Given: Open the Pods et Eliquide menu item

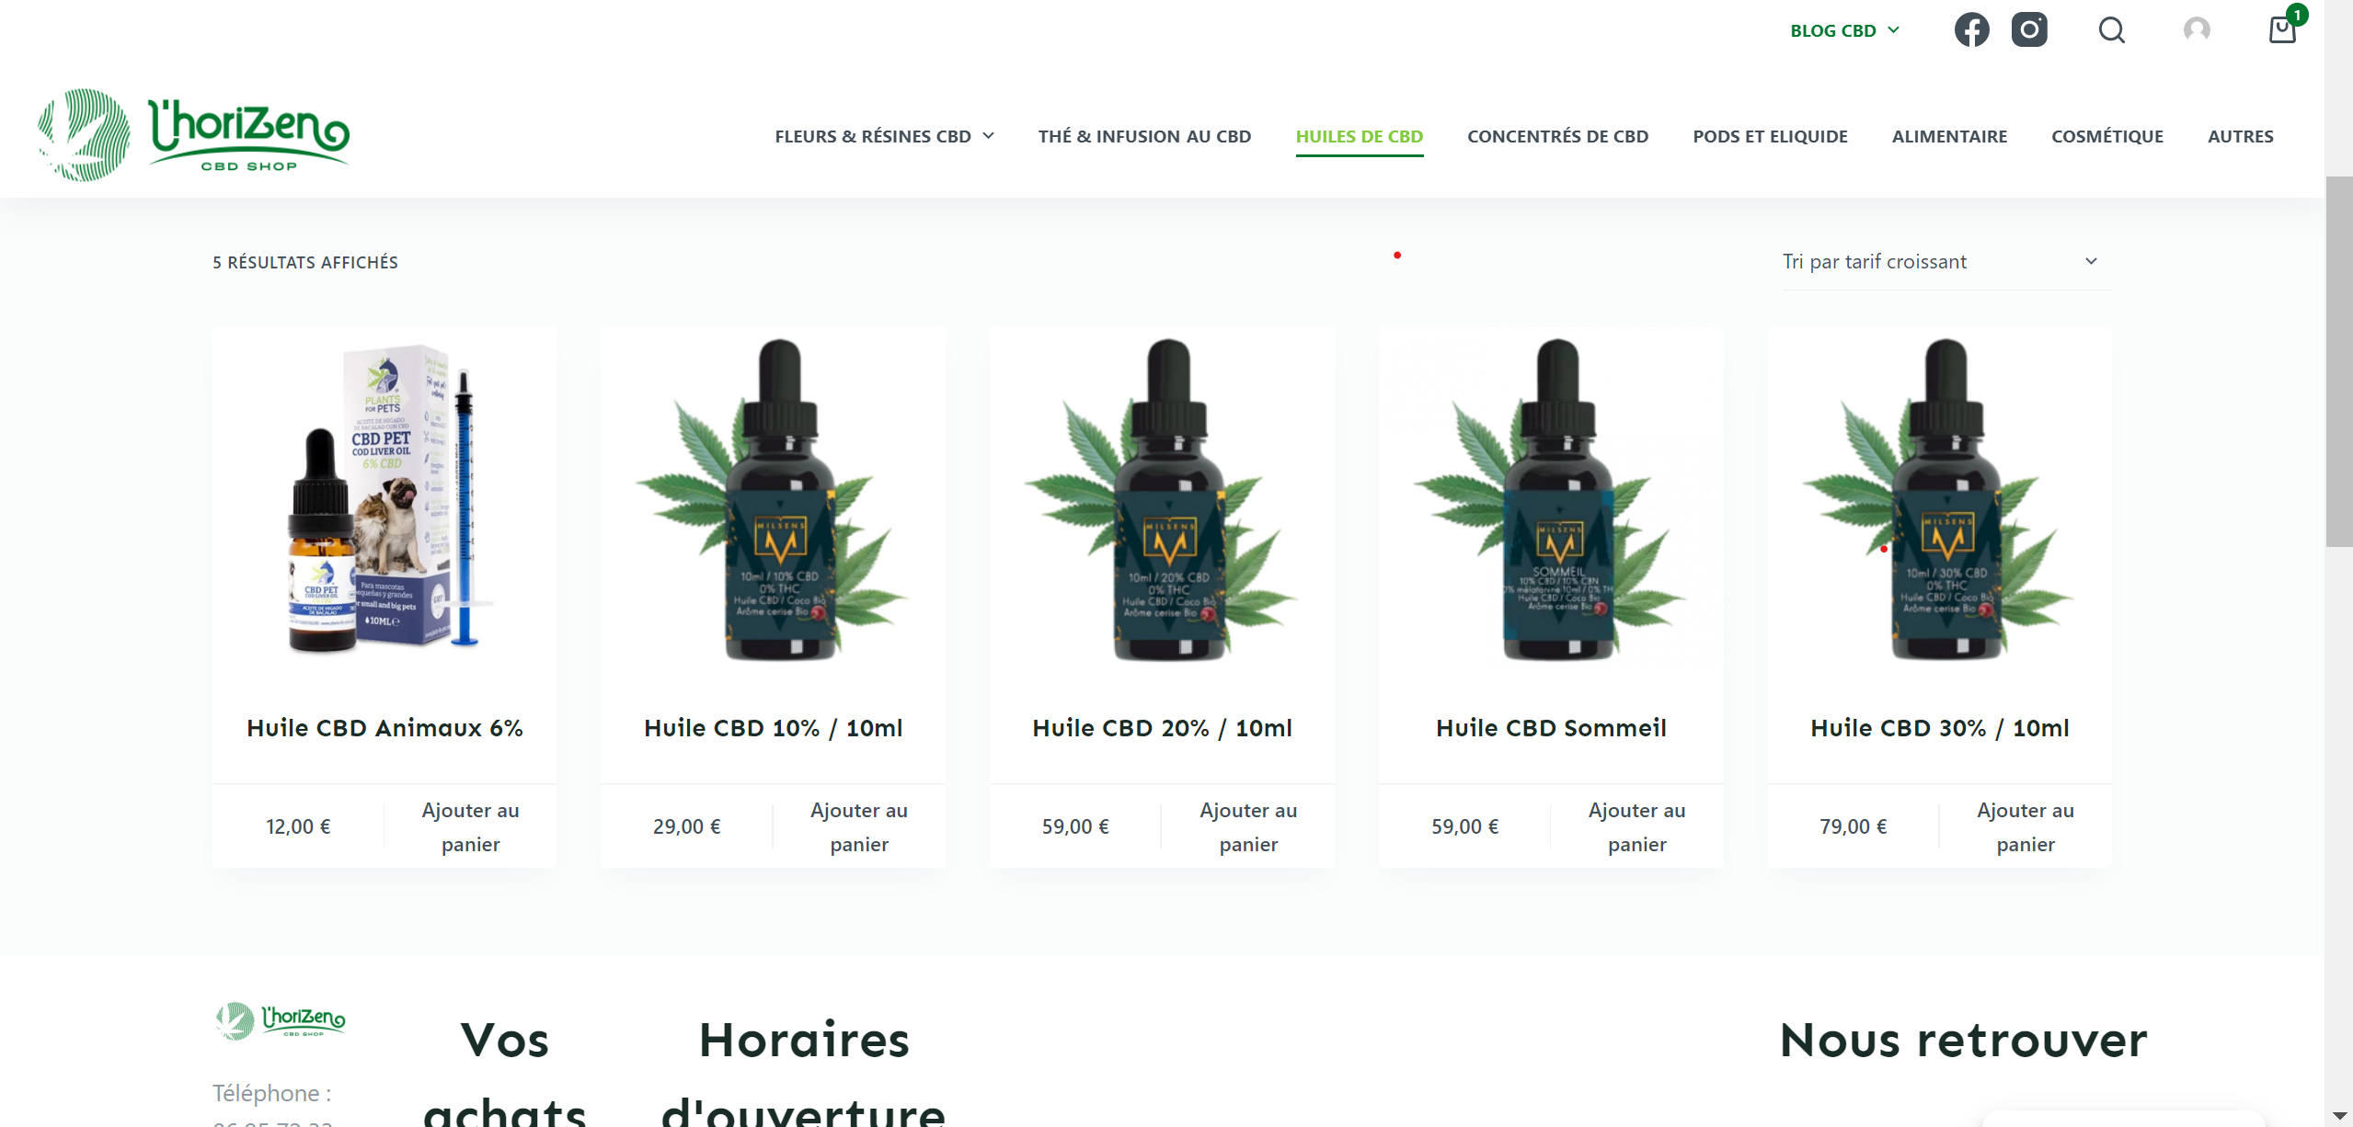Looking at the screenshot, I should click(x=1770, y=136).
